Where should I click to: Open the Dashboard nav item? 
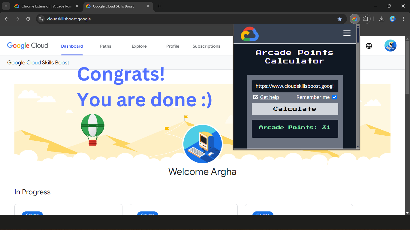coord(72,46)
